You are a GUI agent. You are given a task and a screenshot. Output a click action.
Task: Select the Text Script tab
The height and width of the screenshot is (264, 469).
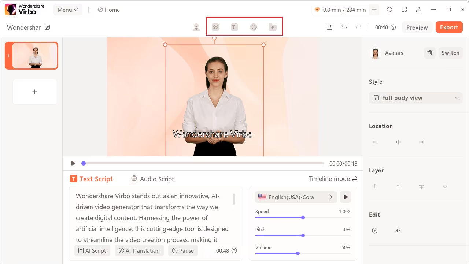pos(92,179)
